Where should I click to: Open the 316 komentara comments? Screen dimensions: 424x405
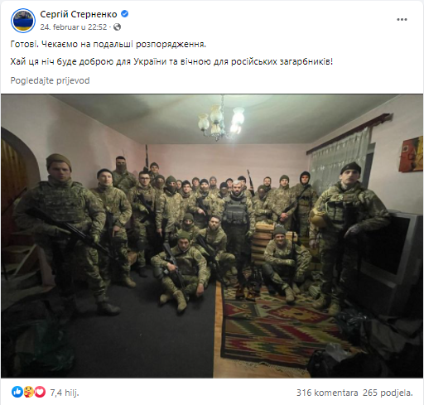click(x=327, y=393)
